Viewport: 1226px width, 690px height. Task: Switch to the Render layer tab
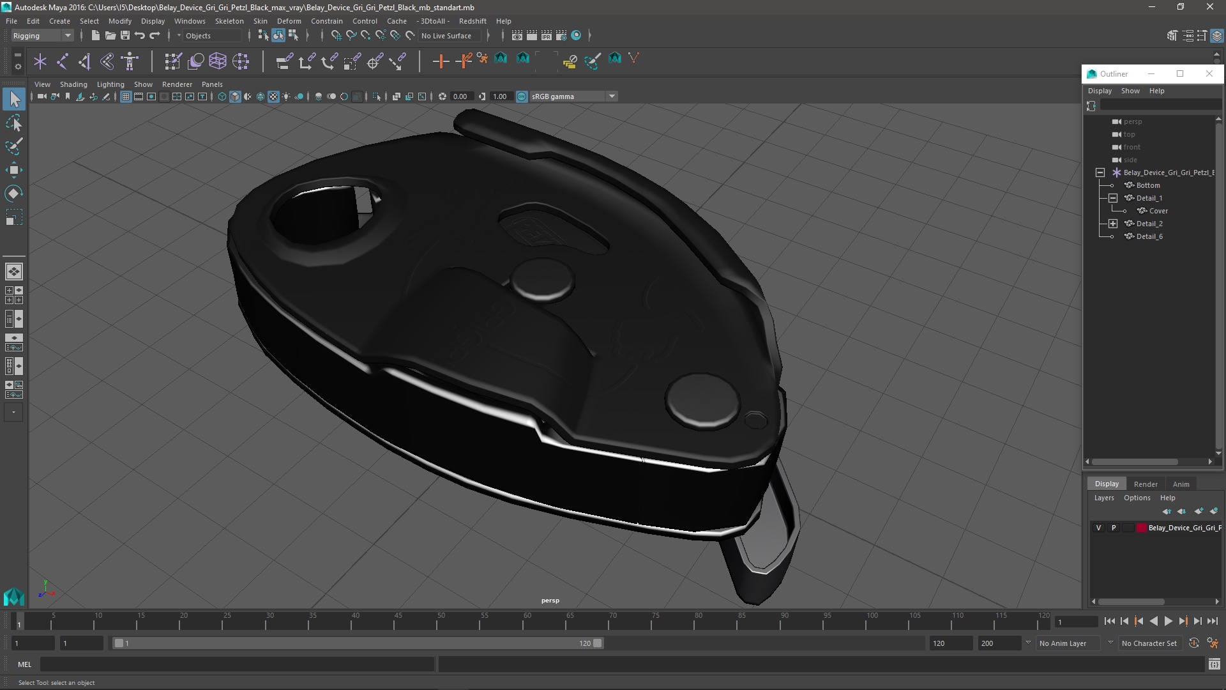(1146, 484)
